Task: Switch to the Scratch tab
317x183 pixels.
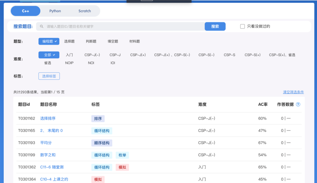Action: pyautogui.click(x=85, y=11)
